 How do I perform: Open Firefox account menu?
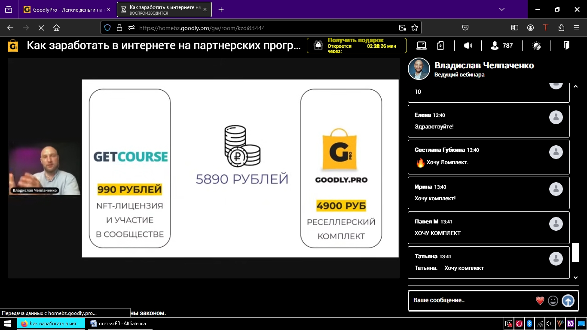[x=530, y=27]
